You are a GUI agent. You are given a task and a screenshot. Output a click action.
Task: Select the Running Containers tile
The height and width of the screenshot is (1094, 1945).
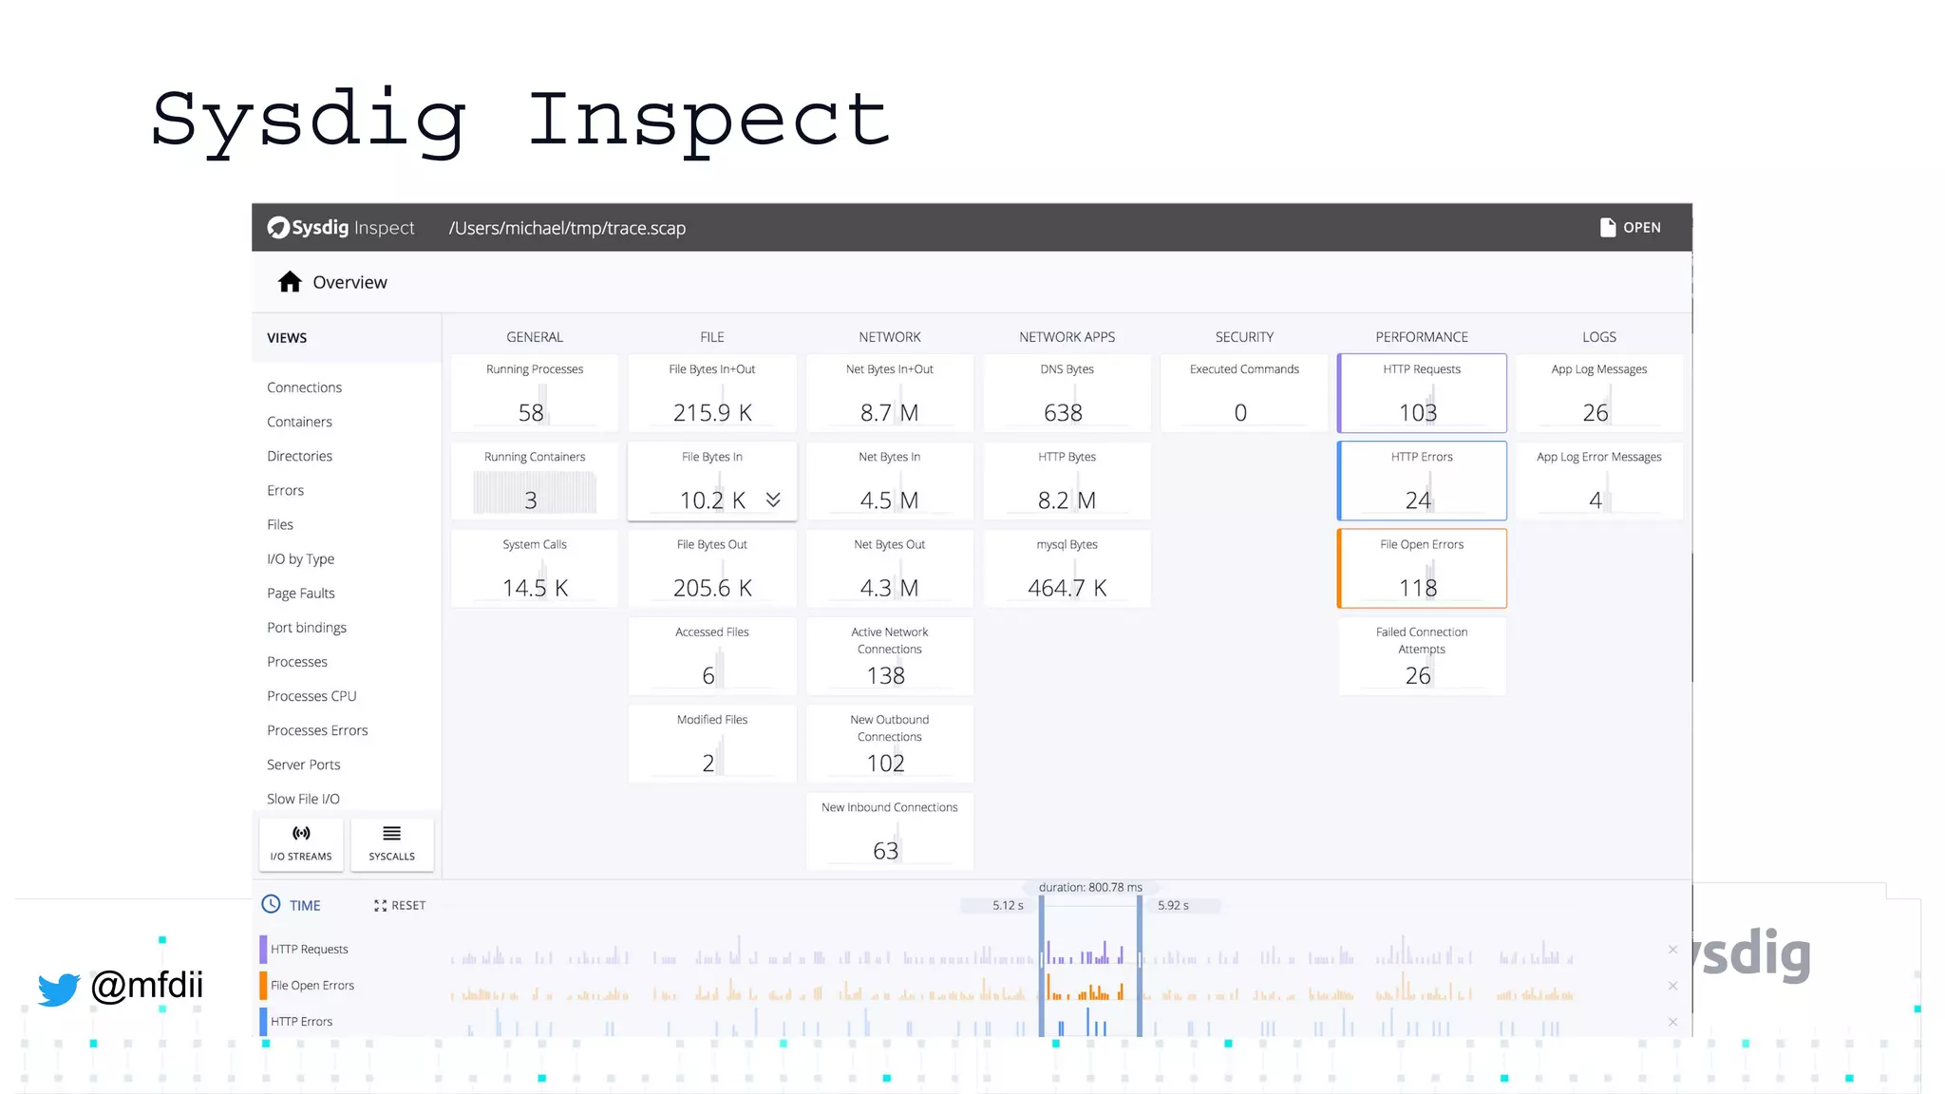tap(535, 481)
